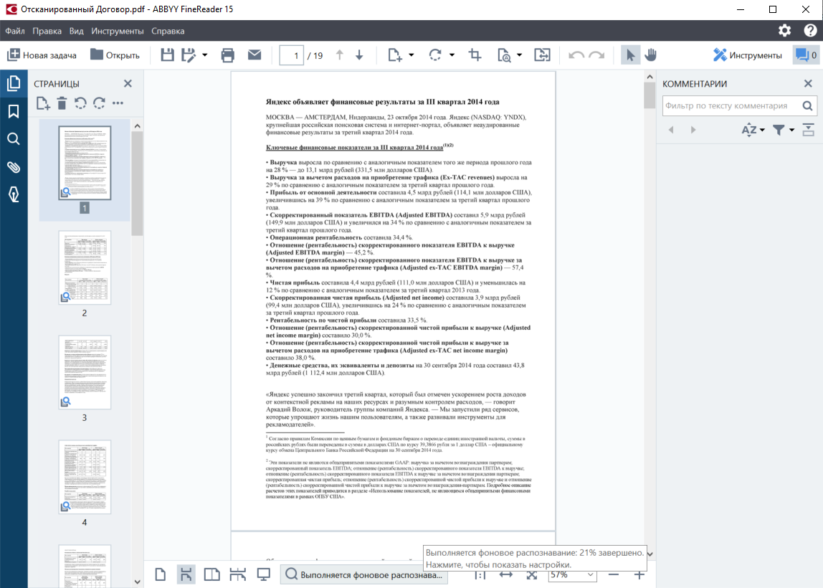Expand the Rotate pages dropdown arrow
Screen dimensions: 823x588
coord(452,54)
